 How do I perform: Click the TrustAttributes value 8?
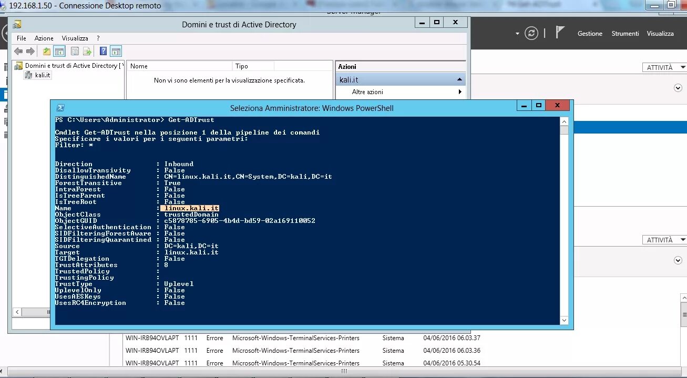[x=166, y=265]
